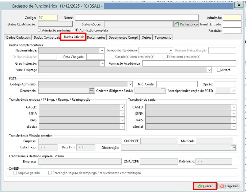The width and height of the screenshot is (247, 192).
Task: Click ellipsis button beside Cedente (Dirigente Sind.)
Action: 163,91
